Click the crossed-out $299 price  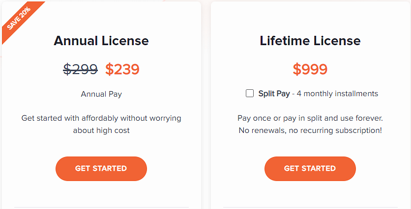point(80,70)
